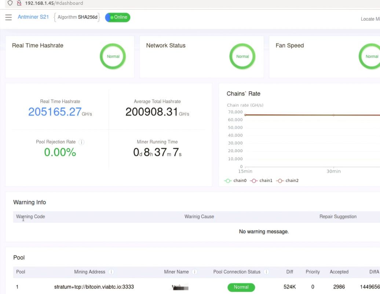380x294 pixels.
Task: Click the No warning message text
Action: (264, 232)
